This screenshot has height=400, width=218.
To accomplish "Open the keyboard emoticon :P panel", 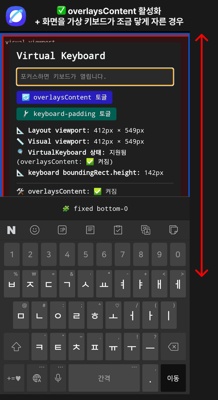I will (x=62, y=230).
